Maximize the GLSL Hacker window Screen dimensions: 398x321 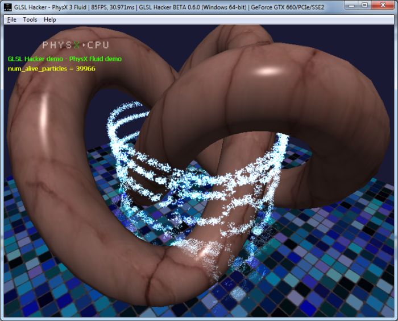[365, 5]
